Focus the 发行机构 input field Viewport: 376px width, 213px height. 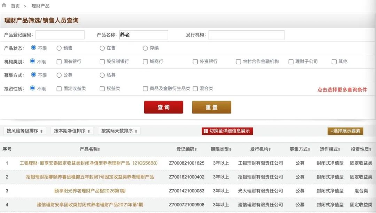(246, 35)
